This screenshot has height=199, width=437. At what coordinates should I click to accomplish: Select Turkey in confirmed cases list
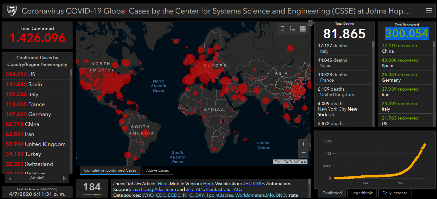(36, 154)
